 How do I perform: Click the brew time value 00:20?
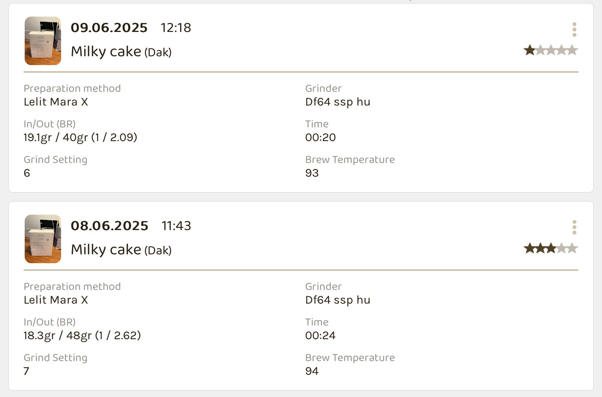pyautogui.click(x=320, y=137)
